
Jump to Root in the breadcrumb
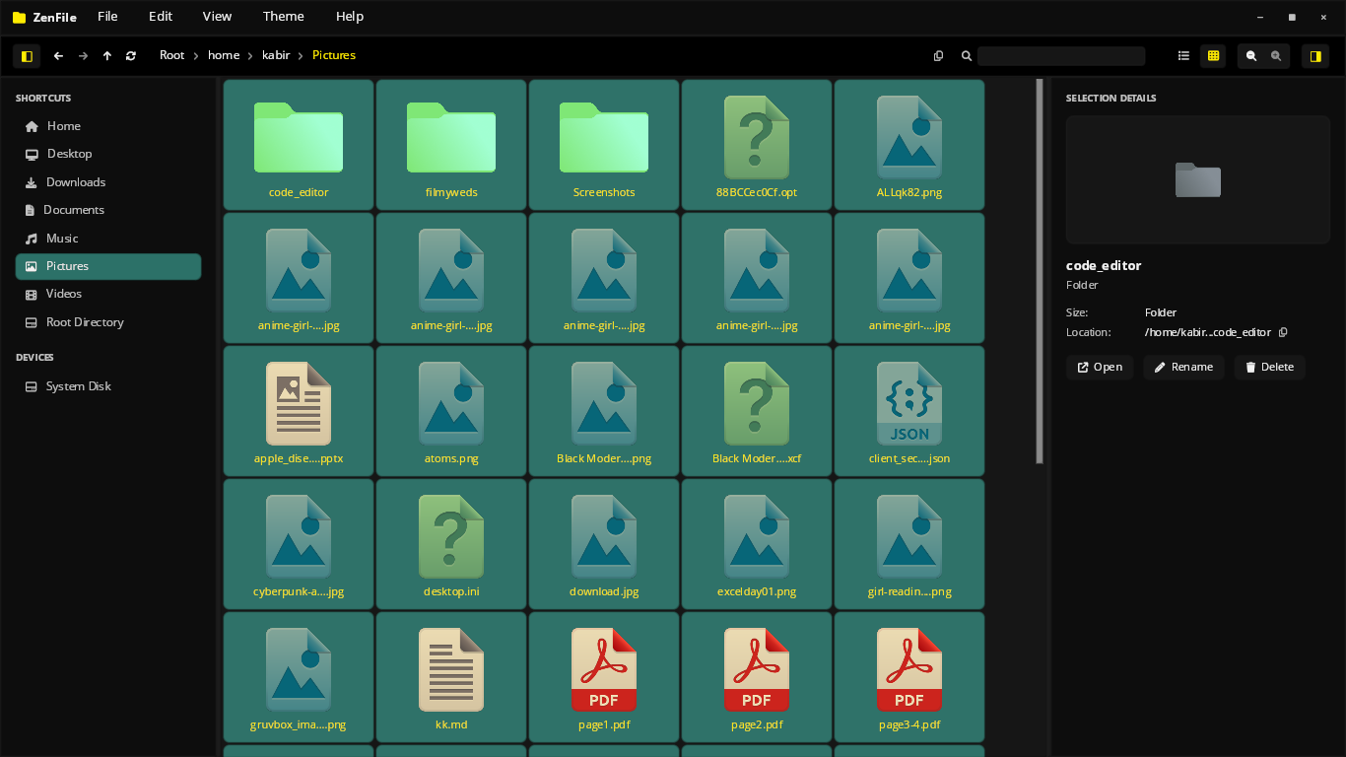(172, 55)
